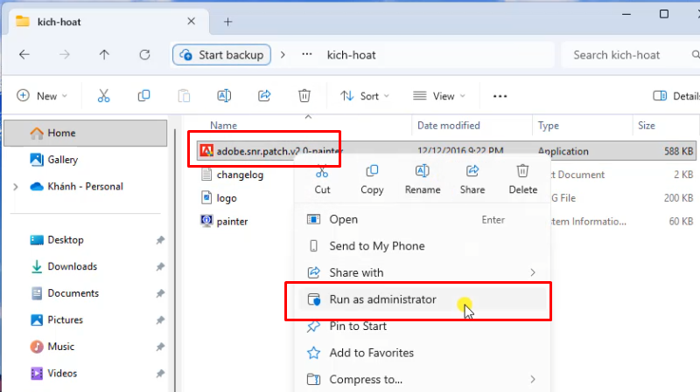The image size is (700, 392).
Task: Expand the Khánh - Personal tree node
Action: tap(16, 187)
